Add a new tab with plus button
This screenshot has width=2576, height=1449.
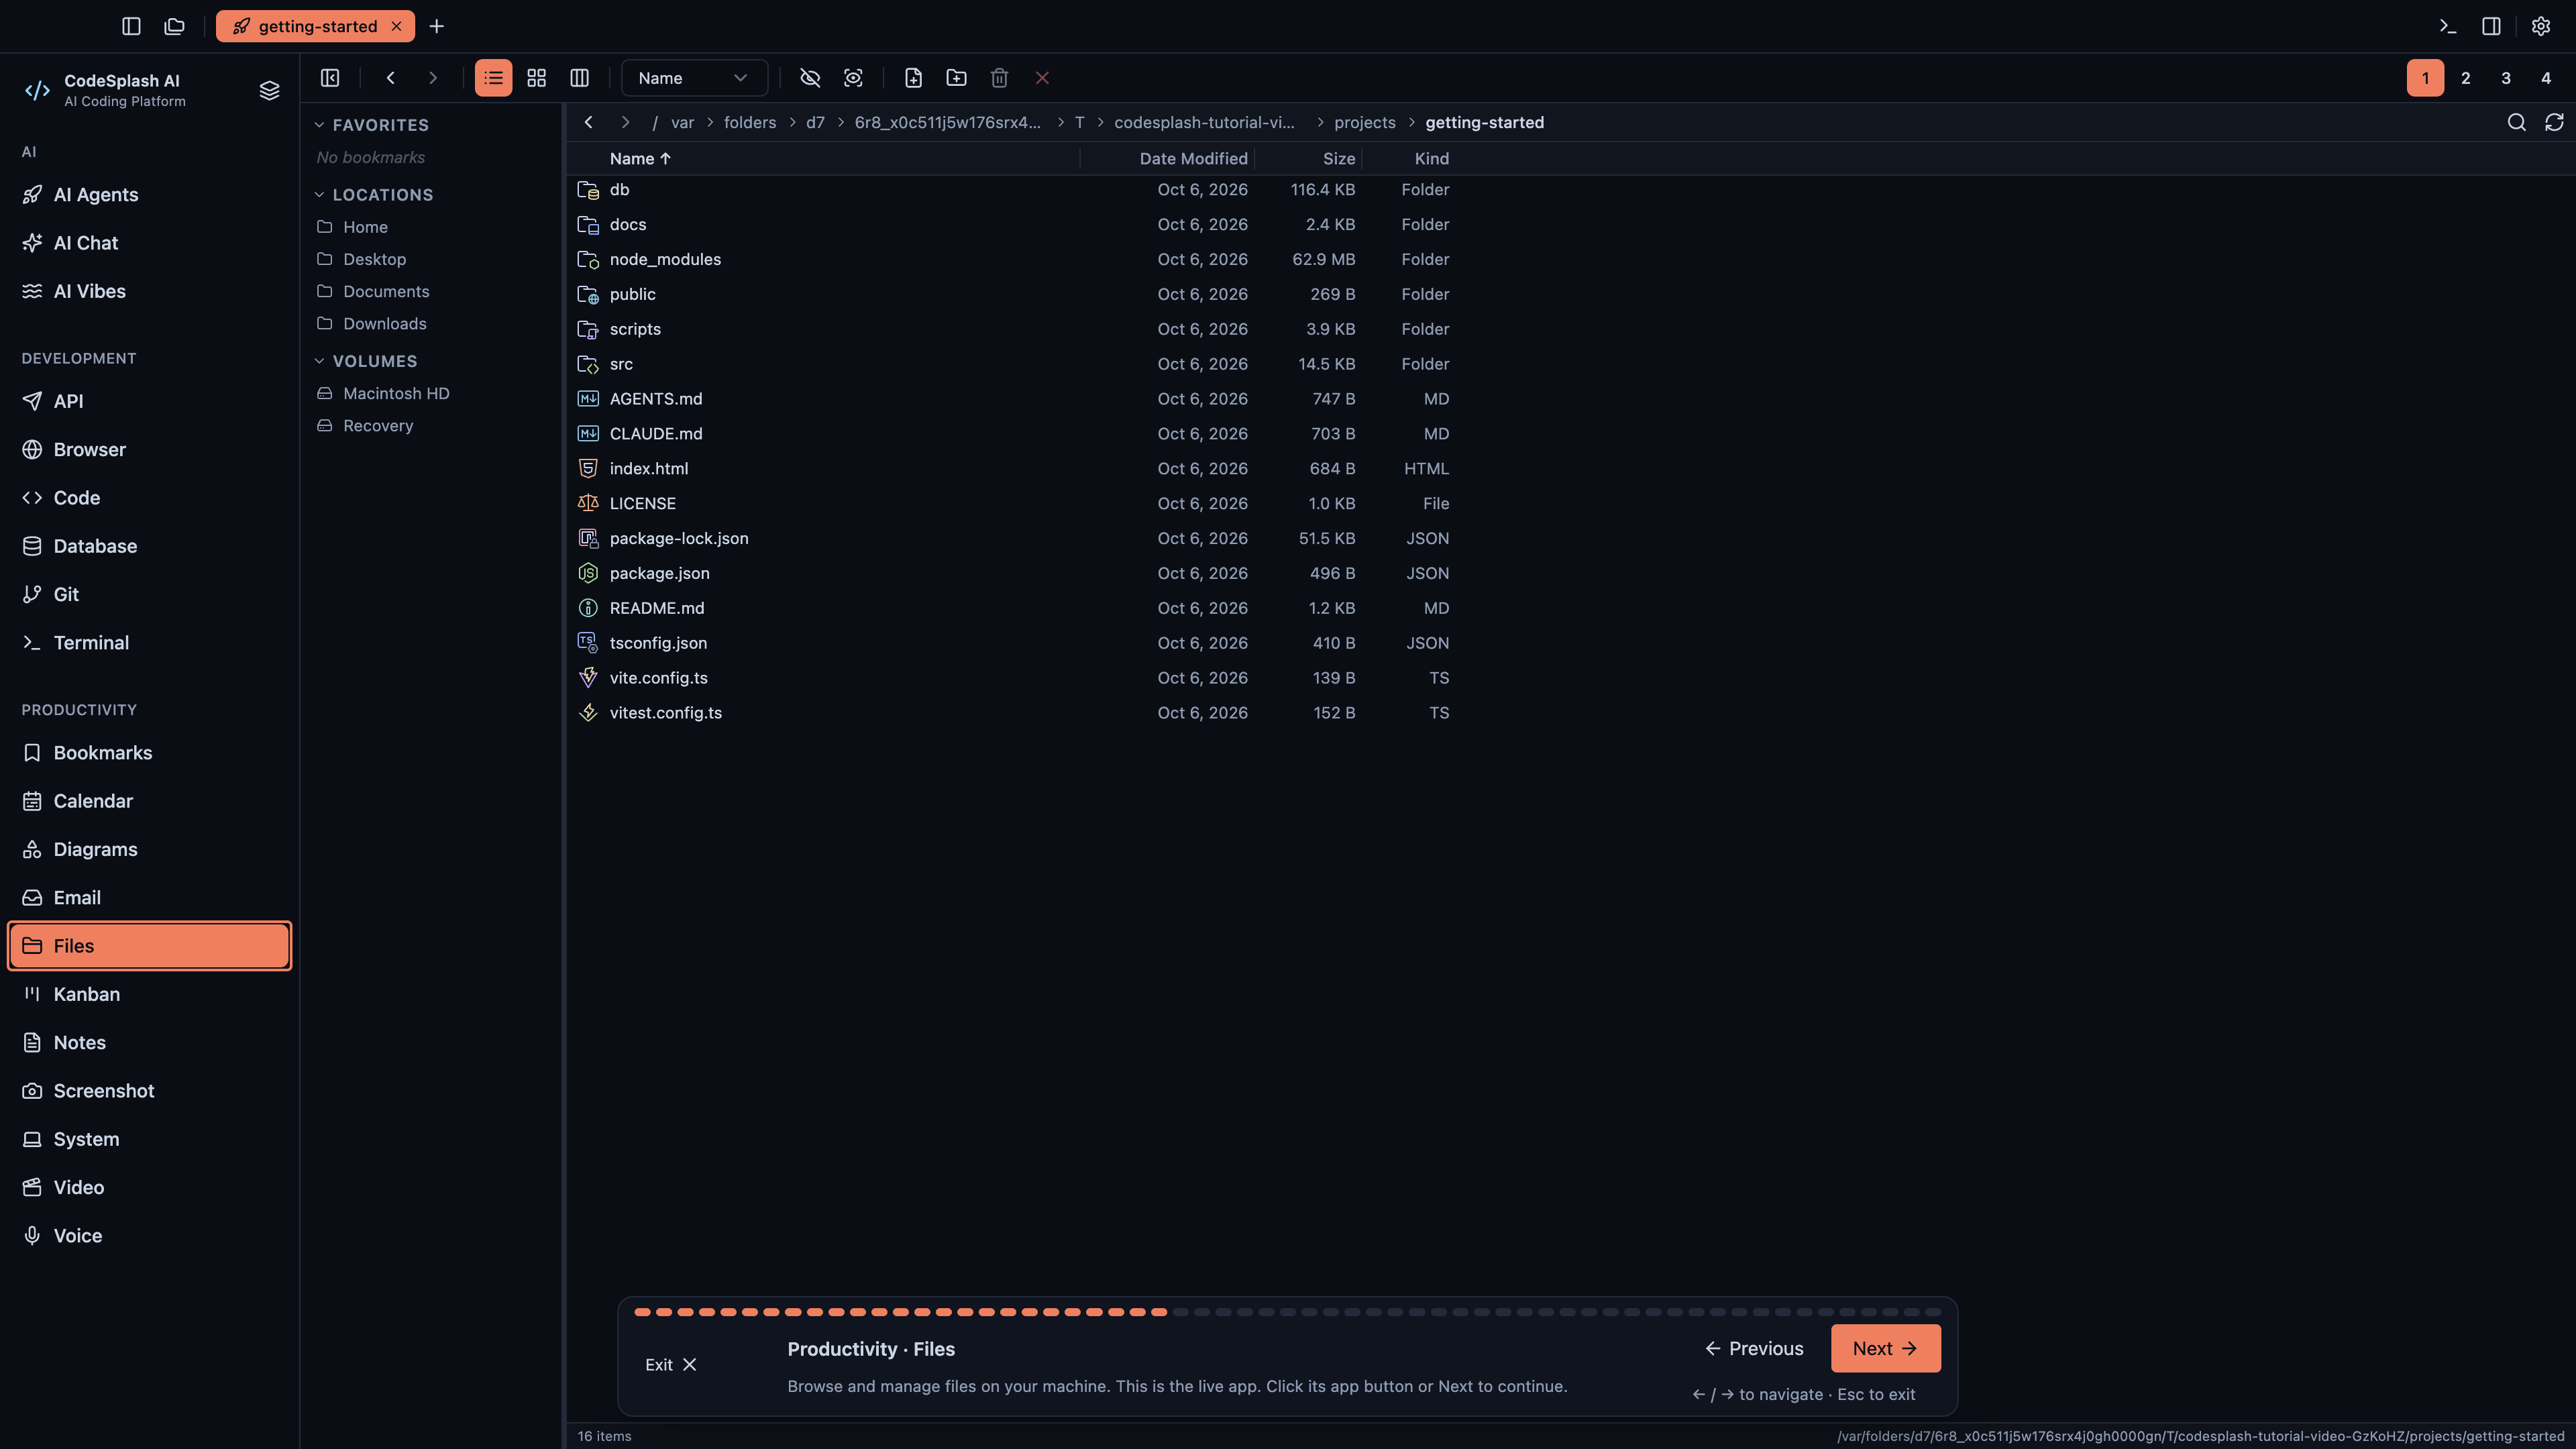tap(437, 26)
